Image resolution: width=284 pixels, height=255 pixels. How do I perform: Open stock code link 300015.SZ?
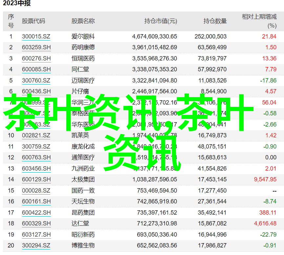click(36, 36)
